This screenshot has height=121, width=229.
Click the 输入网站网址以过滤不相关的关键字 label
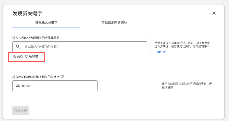click(x=36, y=77)
